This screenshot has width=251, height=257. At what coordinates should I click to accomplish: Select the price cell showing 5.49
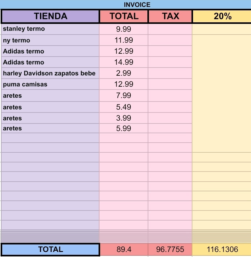tap(124, 107)
